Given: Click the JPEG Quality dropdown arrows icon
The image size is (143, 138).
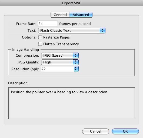Looking at the screenshot, I should click(x=76, y=62).
